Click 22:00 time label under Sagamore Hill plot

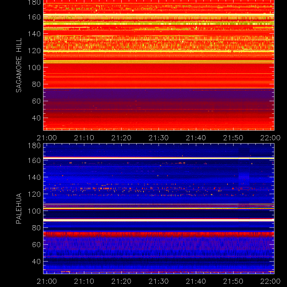[x=270, y=138]
